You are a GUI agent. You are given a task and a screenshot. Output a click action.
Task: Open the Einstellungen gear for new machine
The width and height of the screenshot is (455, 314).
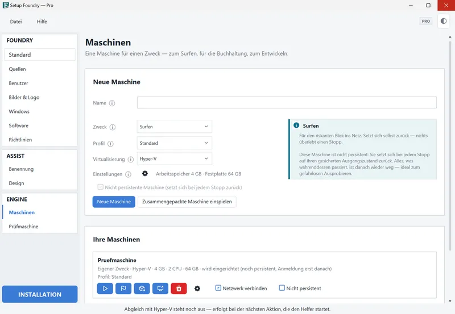[x=145, y=174]
